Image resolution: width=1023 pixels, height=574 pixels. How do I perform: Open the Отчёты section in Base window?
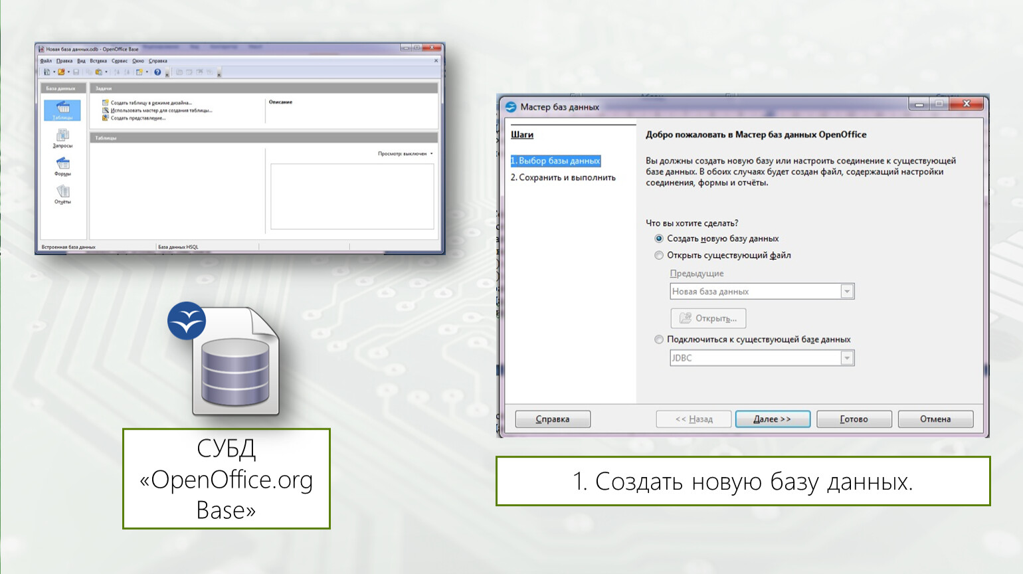tap(62, 194)
